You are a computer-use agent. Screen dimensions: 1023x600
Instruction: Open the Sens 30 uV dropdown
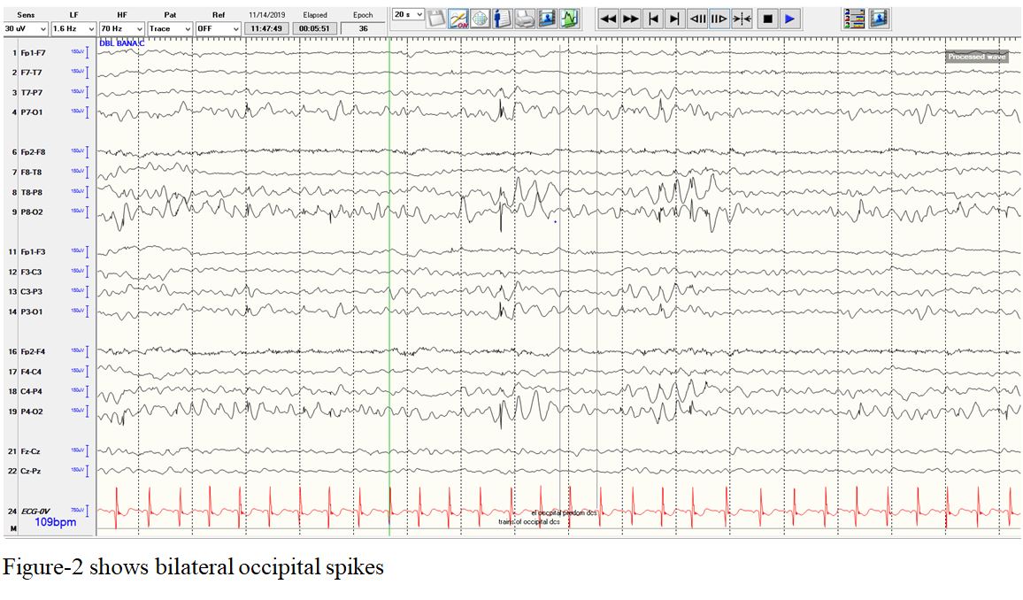pos(24,29)
